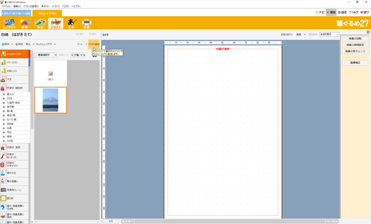Switch to おもて(宛て名)へ切替 tab
The height and width of the screenshot is (224, 371).
click(x=16, y=12)
